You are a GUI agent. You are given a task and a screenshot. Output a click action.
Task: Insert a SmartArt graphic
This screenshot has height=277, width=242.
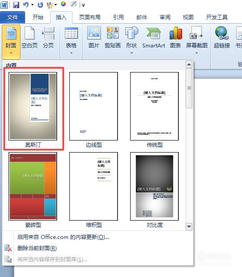point(154,38)
